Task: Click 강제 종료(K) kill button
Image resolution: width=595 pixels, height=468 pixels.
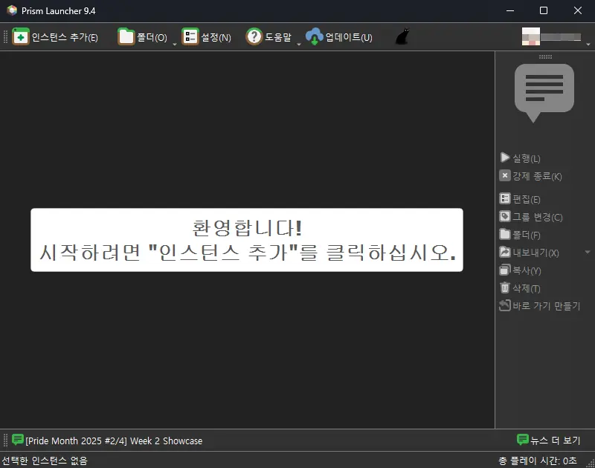Action: 530,176
